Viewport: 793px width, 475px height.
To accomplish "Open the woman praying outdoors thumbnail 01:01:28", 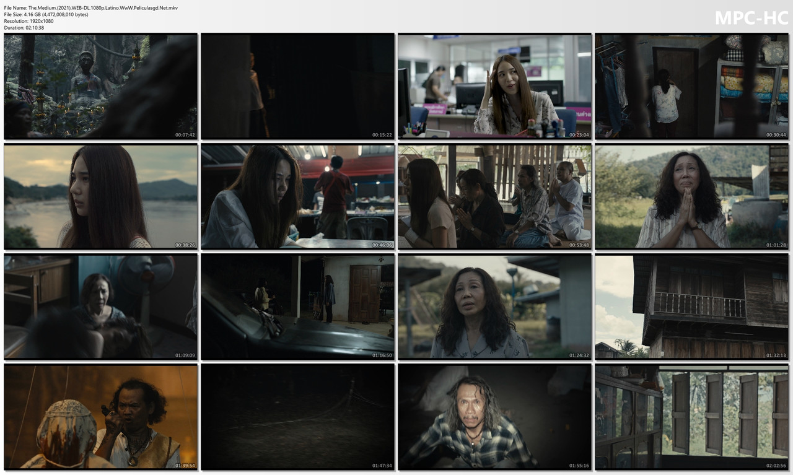I will [691, 197].
